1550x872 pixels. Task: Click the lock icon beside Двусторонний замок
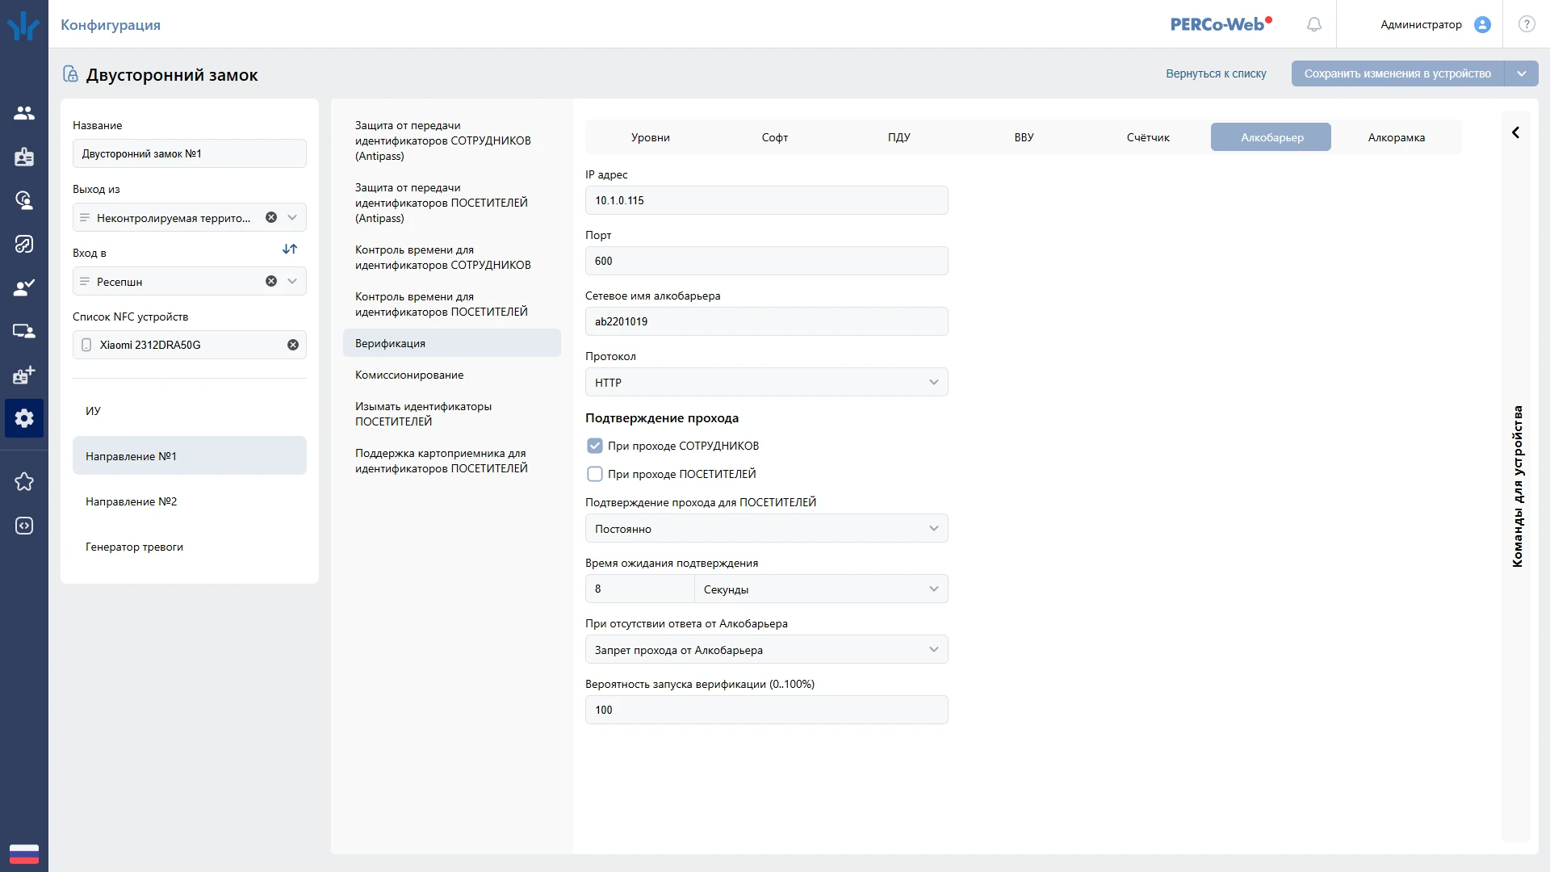point(70,74)
